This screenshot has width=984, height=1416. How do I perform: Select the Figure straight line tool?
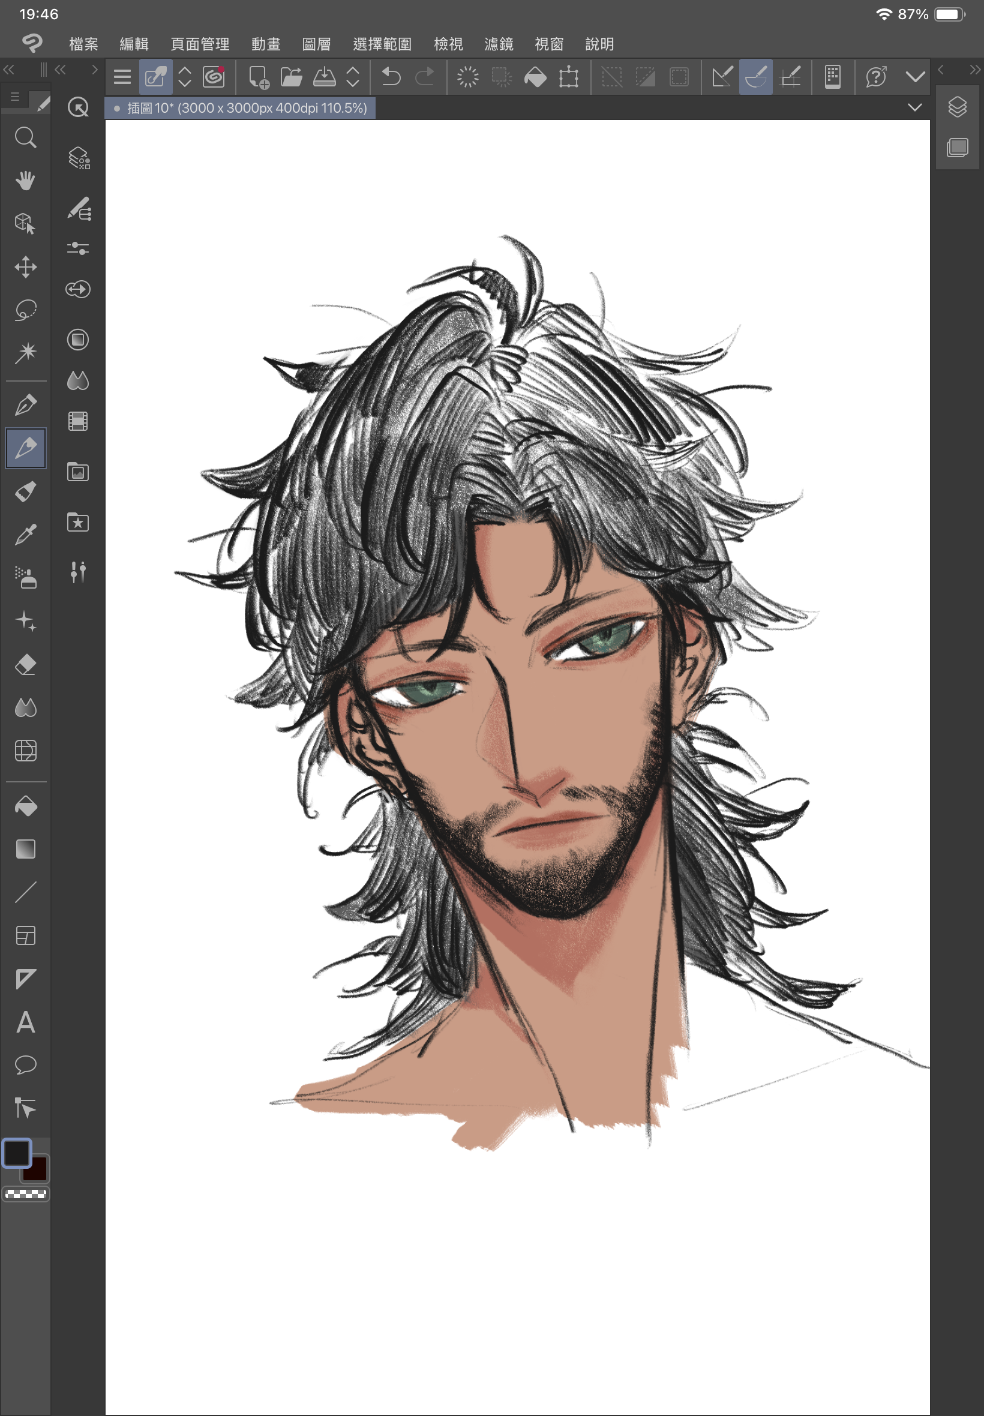coord(25,892)
